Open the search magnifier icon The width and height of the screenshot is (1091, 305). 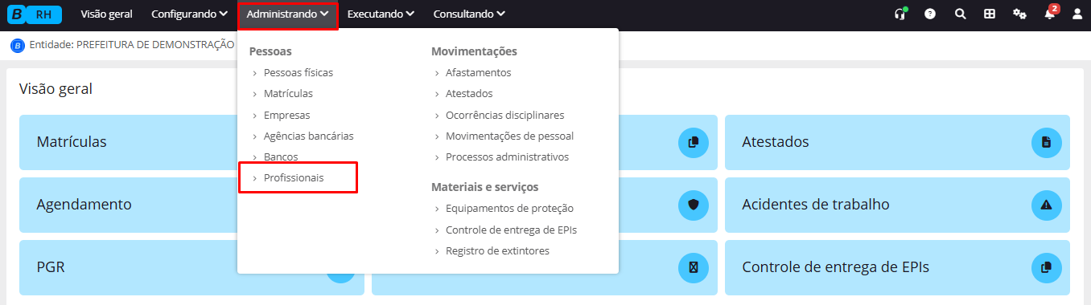960,14
